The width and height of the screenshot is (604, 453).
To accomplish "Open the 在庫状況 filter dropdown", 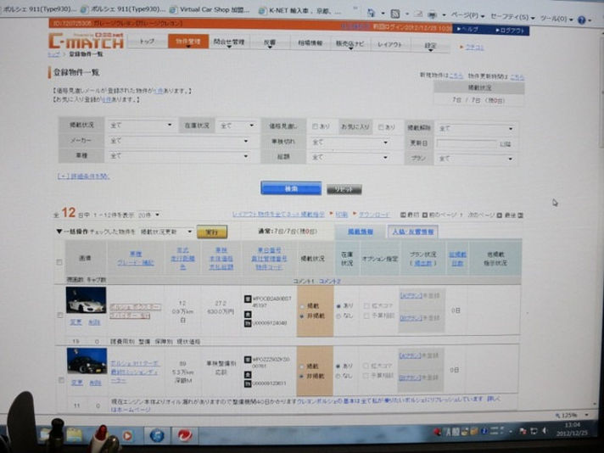I will coord(237,126).
